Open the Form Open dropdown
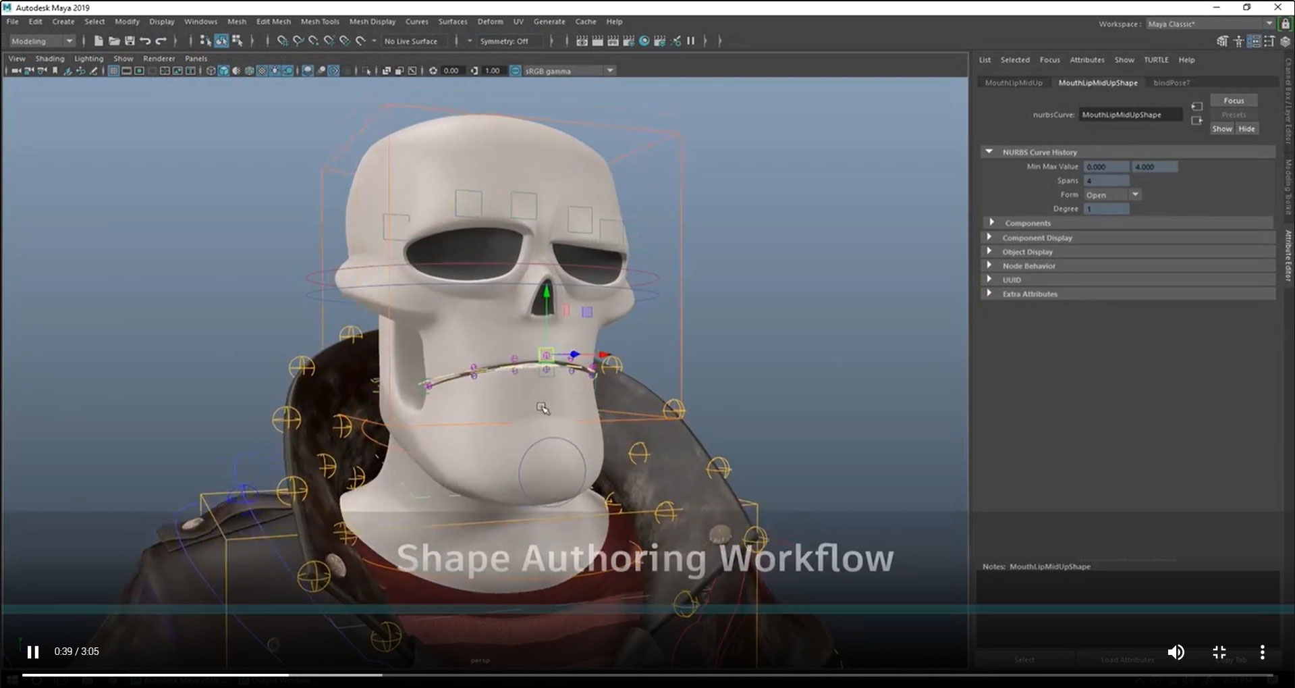1295x688 pixels. coord(1112,195)
